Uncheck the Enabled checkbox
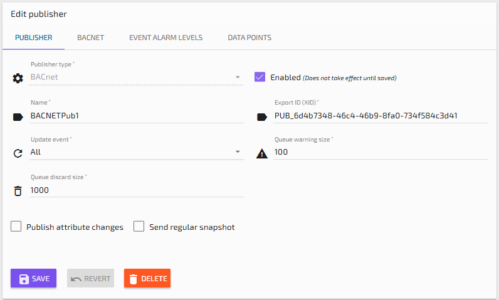Viewport: 499px width, 300px height. tap(260, 77)
